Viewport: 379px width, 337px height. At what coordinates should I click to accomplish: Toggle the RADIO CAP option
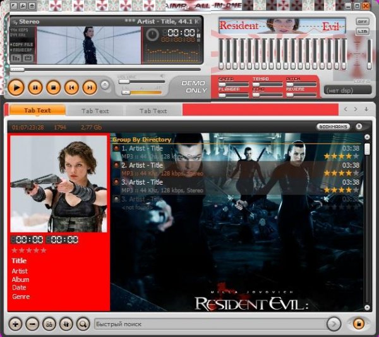(21, 50)
